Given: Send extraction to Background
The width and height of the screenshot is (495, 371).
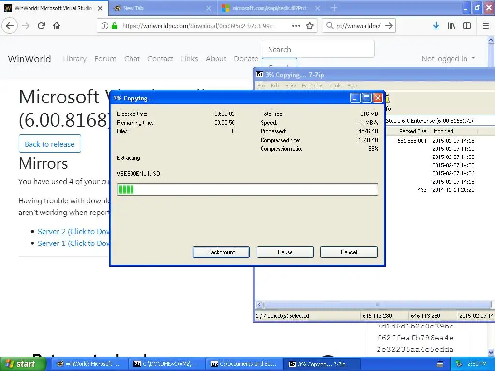Looking at the screenshot, I should (221, 252).
